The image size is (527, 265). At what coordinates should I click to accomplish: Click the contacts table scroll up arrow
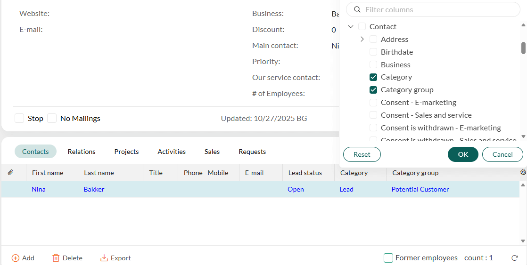point(523,185)
